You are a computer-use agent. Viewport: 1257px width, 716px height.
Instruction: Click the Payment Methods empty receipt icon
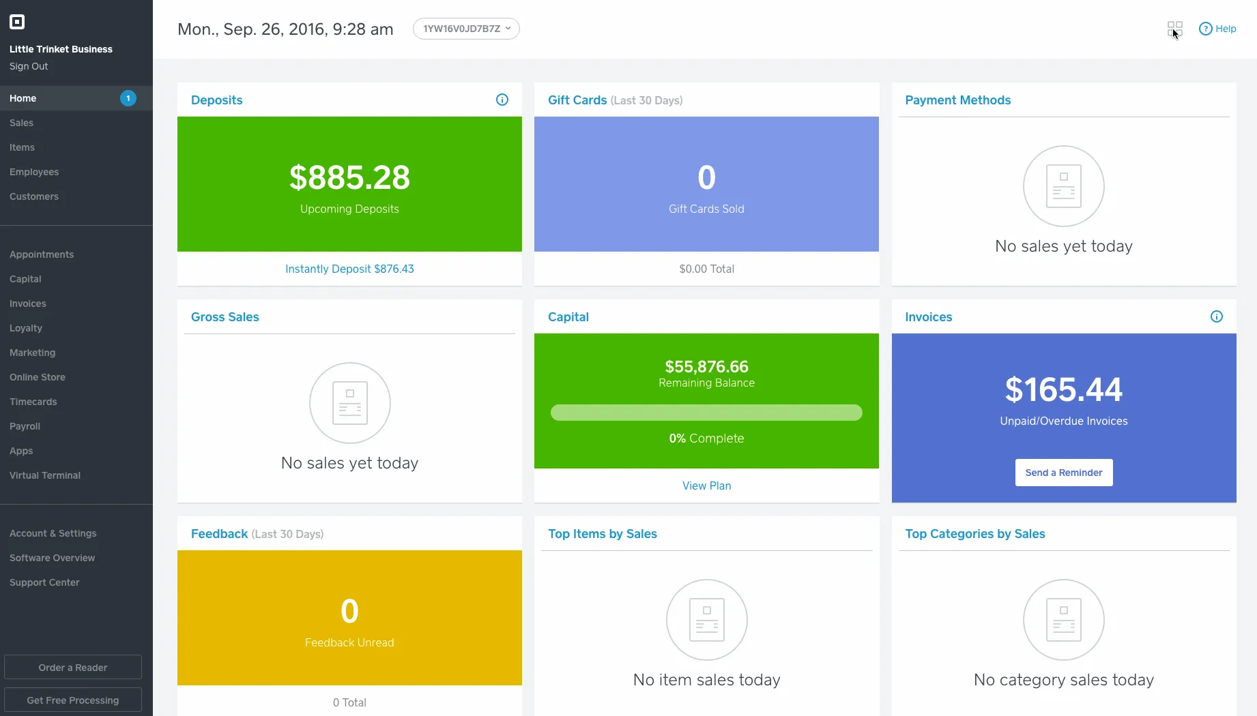point(1064,186)
